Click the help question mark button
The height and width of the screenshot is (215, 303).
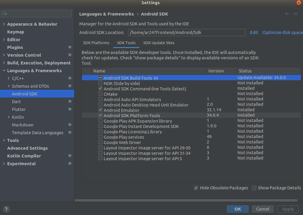coord(6,209)
